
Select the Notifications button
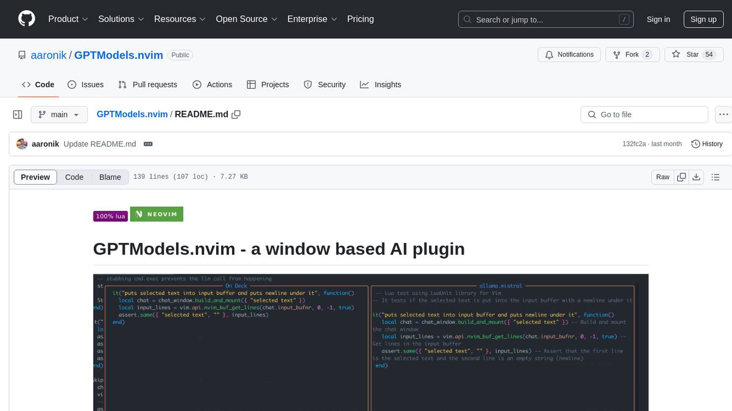[x=569, y=54]
